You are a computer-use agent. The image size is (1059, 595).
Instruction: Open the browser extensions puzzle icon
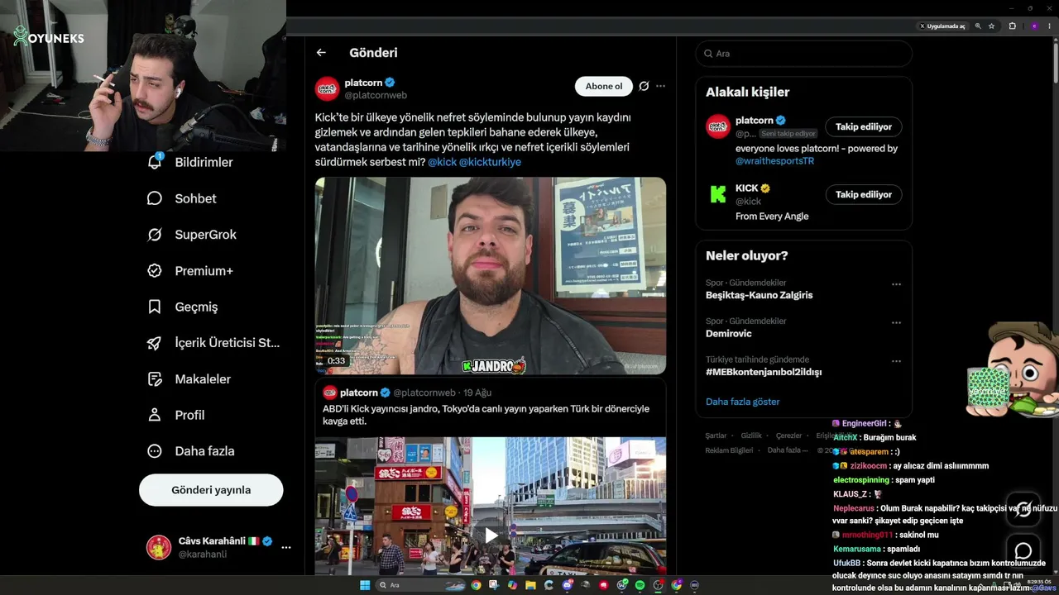pos(1012,26)
